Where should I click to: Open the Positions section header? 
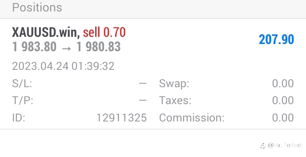[37, 7]
